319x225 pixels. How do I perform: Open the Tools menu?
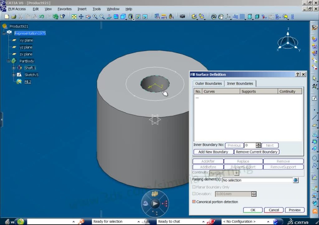coord(97,9)
